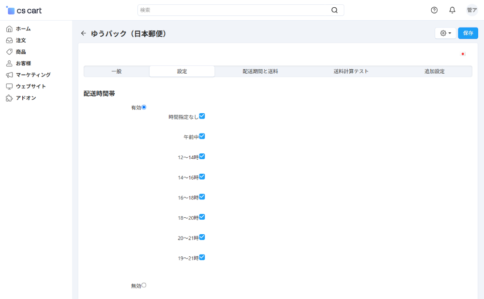Click the search magnifier icon
This screenshot has height=299, width=484.
pos(334,10)
